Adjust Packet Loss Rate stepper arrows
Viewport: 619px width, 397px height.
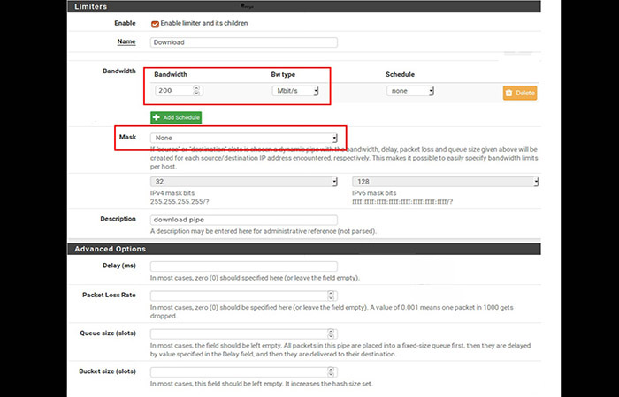331,296
